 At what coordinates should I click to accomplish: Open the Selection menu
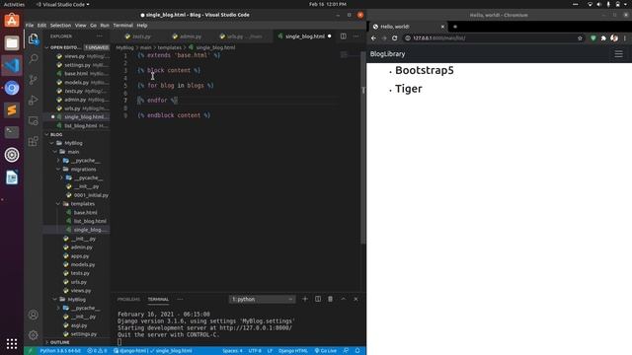coord(60,25)
